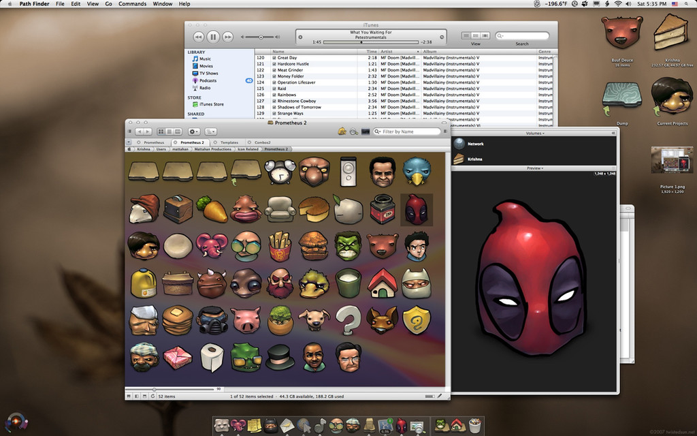
Task: Click the bell icon in Path Finder toolbar
Action: pyautogui.click(x=342, y=131)
